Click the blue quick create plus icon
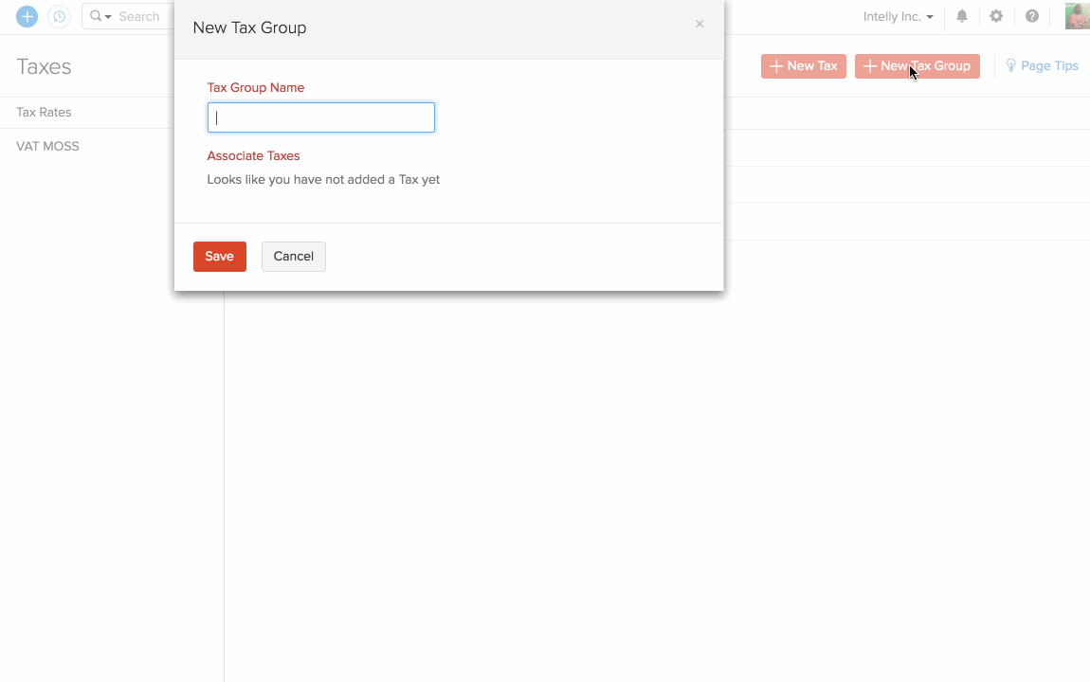The height and width of the screenshot is (682, 1090). click(27, 16)
